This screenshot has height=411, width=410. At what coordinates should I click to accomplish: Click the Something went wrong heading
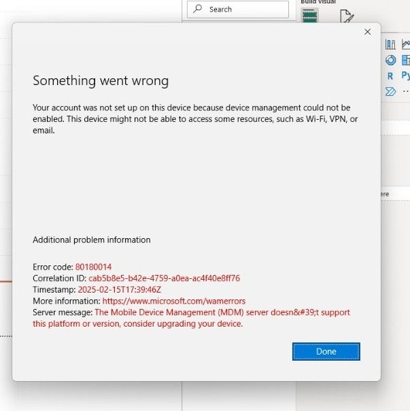pos(101,80)
